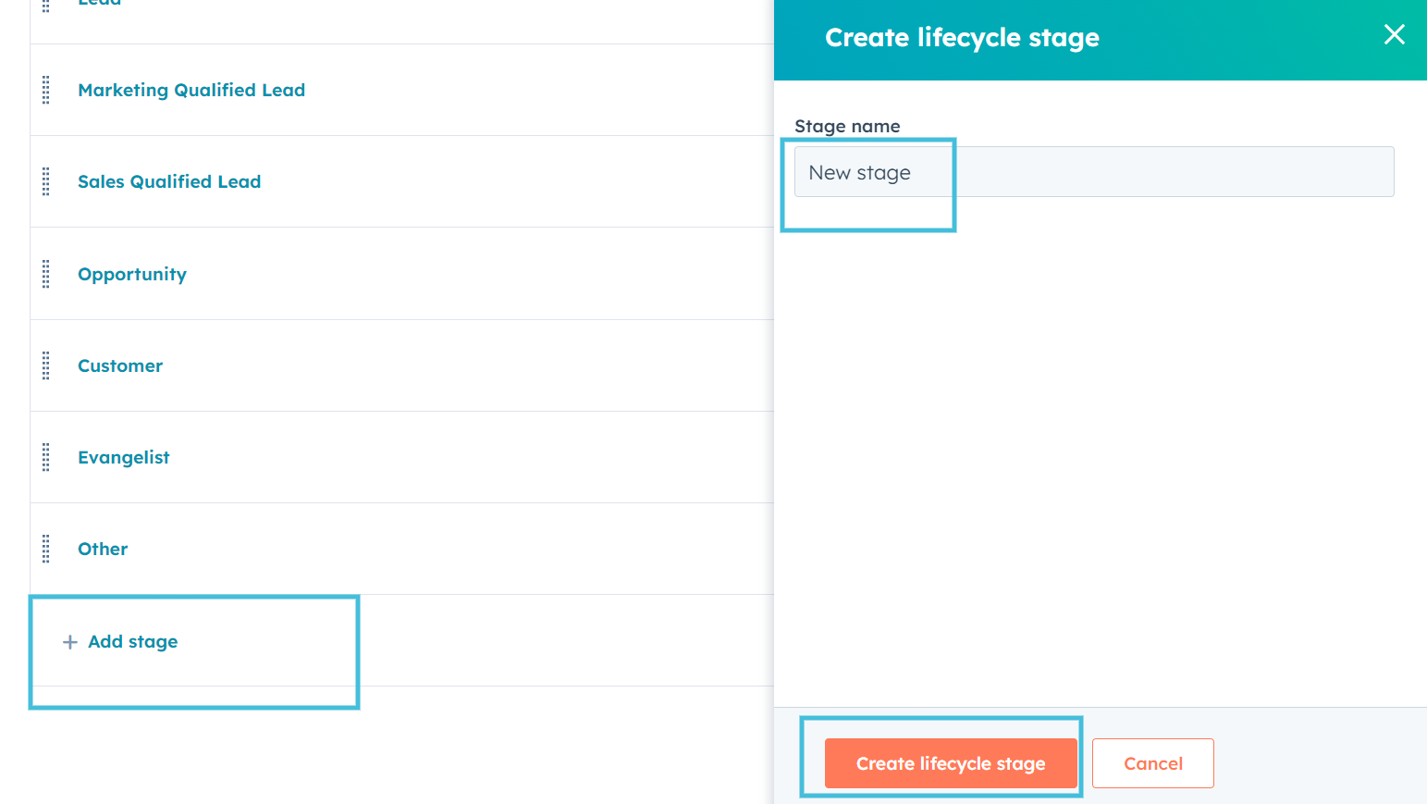Click the X to close the panel
Viewport: 1427px width, 804px height.
point(1394,34)
